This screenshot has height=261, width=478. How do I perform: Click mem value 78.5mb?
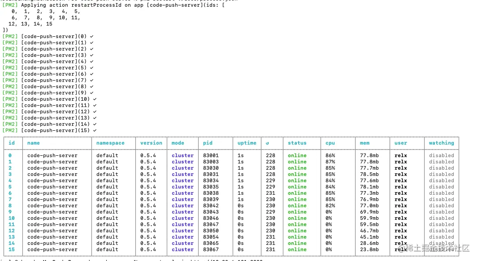(x=369, y=174)
